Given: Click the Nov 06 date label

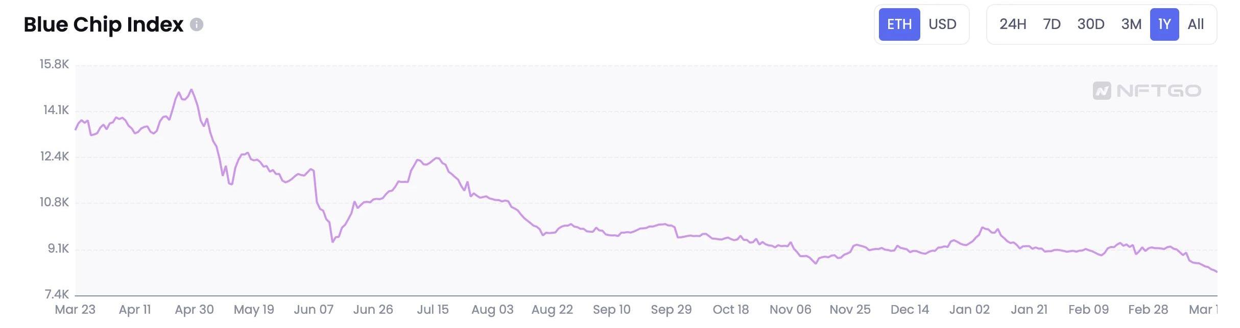Looking at the screenshot, I should [x=790, y=310].
